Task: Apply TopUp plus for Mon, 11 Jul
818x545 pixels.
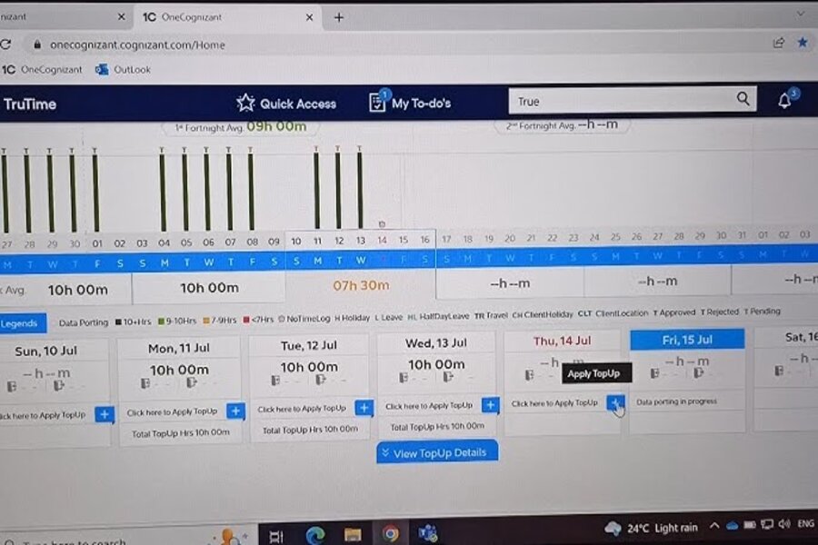Action: 235,411
